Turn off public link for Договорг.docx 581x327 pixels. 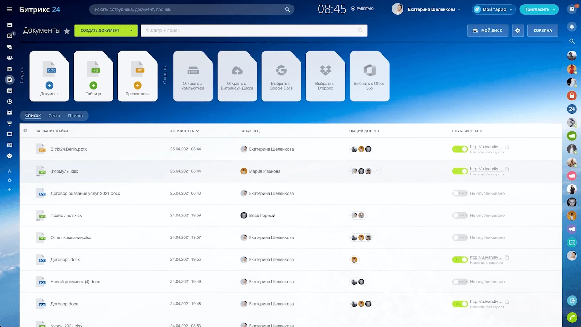tap(460, 260)
